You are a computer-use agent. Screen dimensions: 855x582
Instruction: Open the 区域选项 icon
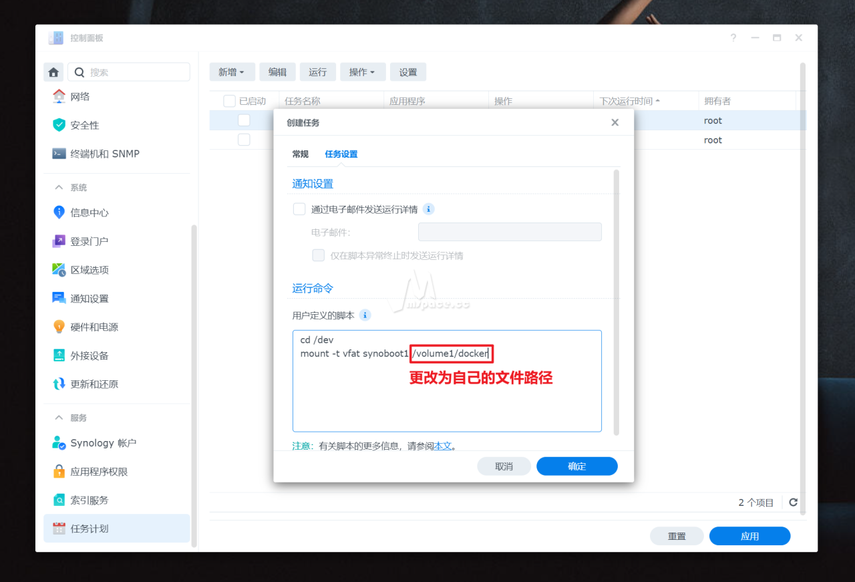pos(59,270)
